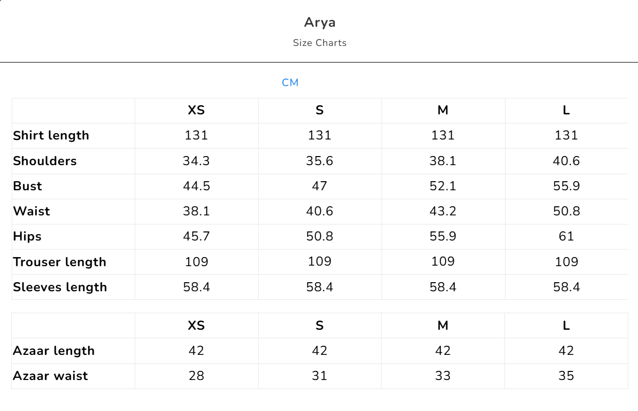Select the Waist value 43.2 for size M

click(x=443, y=211)
